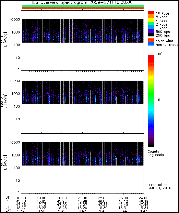179x213 pixels.
Task: Click the '100' label atop the color bar
Action: [159, 54]
